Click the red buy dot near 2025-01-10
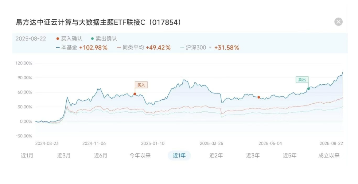Viewport: 358px width, 184px height. [x=135, y=94]
